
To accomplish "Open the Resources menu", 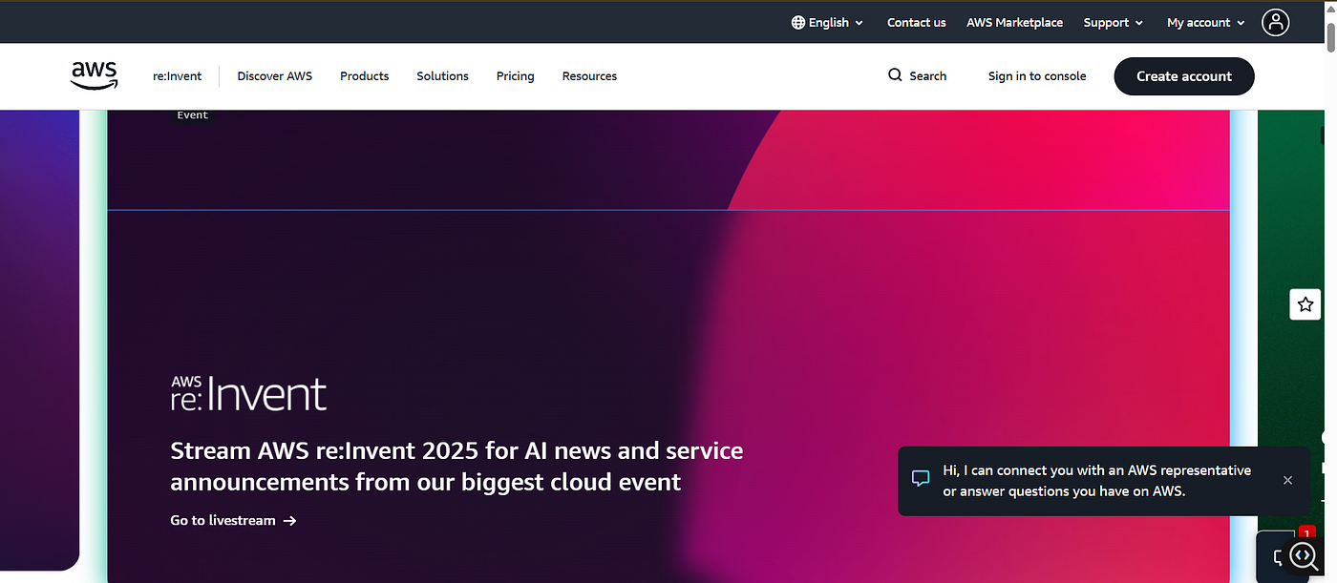I will pyautogui.click(x=589, y=75).
